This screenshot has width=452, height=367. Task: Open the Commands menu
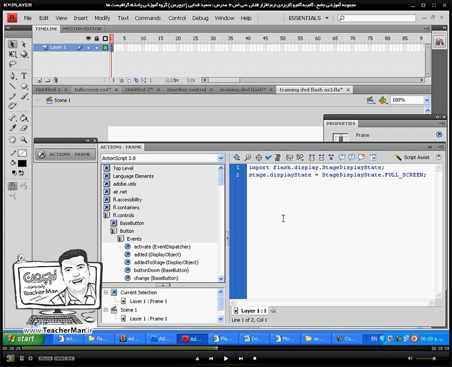tap(147, 18)
